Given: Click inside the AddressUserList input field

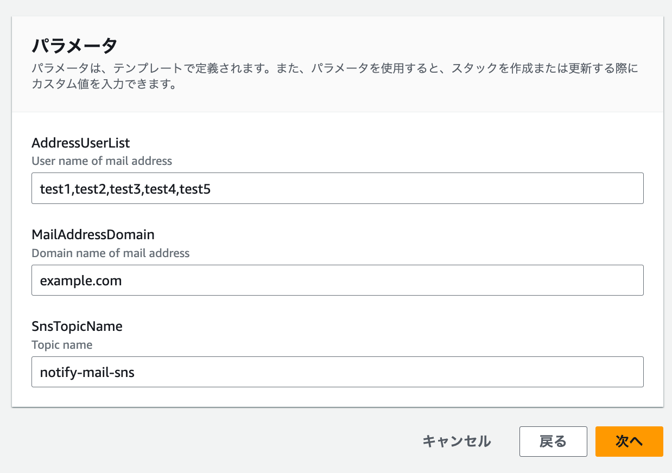Looking at the screenshot, I should pos(337,188).
